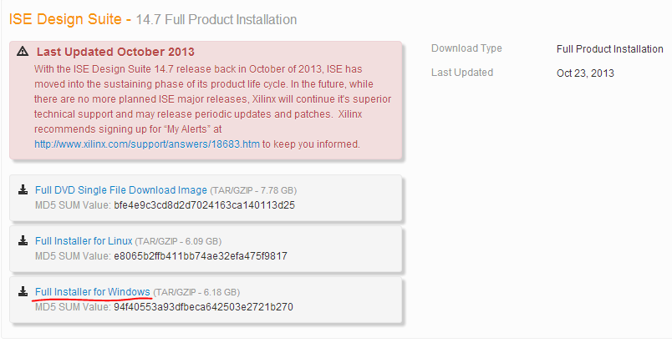The height and width of the screenshot is (343, 672).
Task: Click the MD5 value of the Linux installer
Action: coord(201,255)
